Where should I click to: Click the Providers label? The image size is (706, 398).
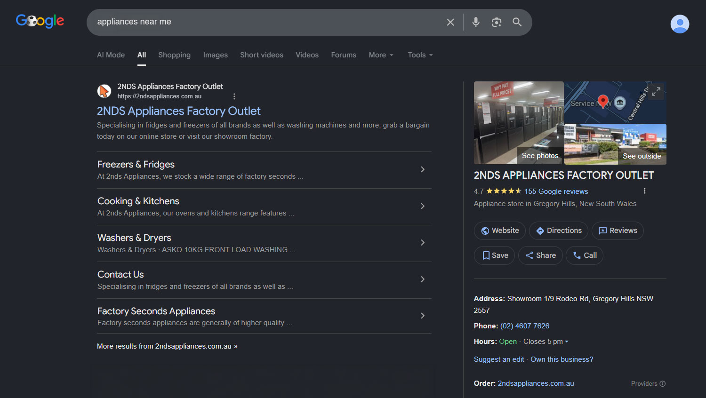644,383
